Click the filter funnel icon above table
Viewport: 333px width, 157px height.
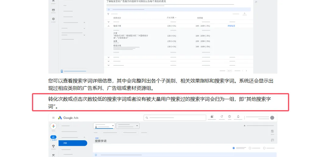(x=108, y=14)
